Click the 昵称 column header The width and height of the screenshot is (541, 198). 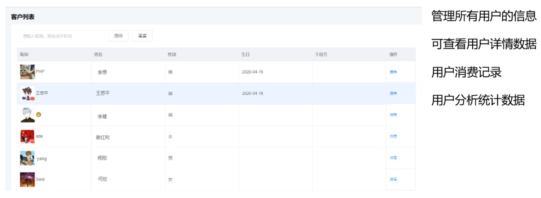[x=24, y=55]
